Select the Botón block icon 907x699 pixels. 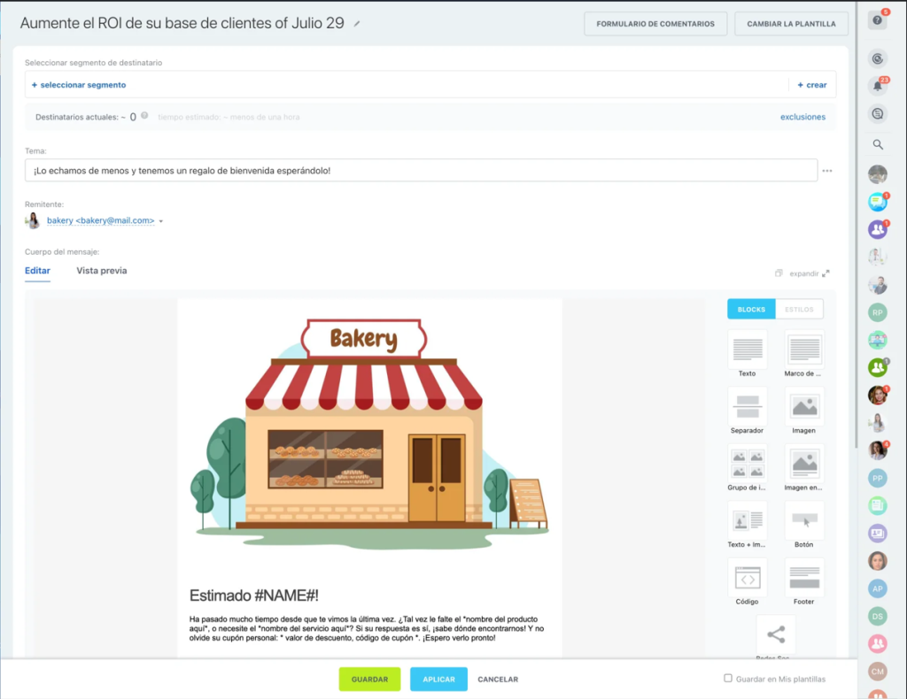803,520
